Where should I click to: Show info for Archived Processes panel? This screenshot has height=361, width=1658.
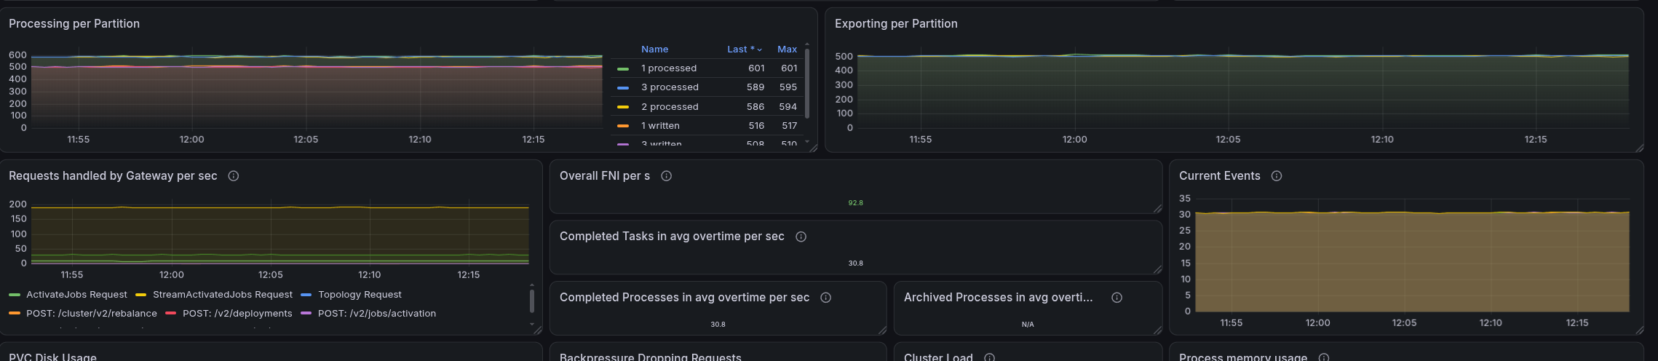click(x=1116, y=298)
